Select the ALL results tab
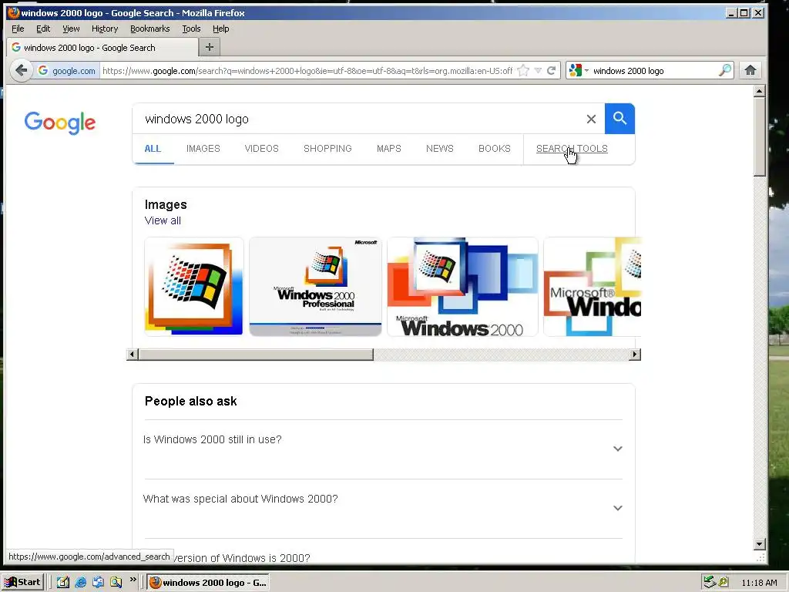 (153, 149)
